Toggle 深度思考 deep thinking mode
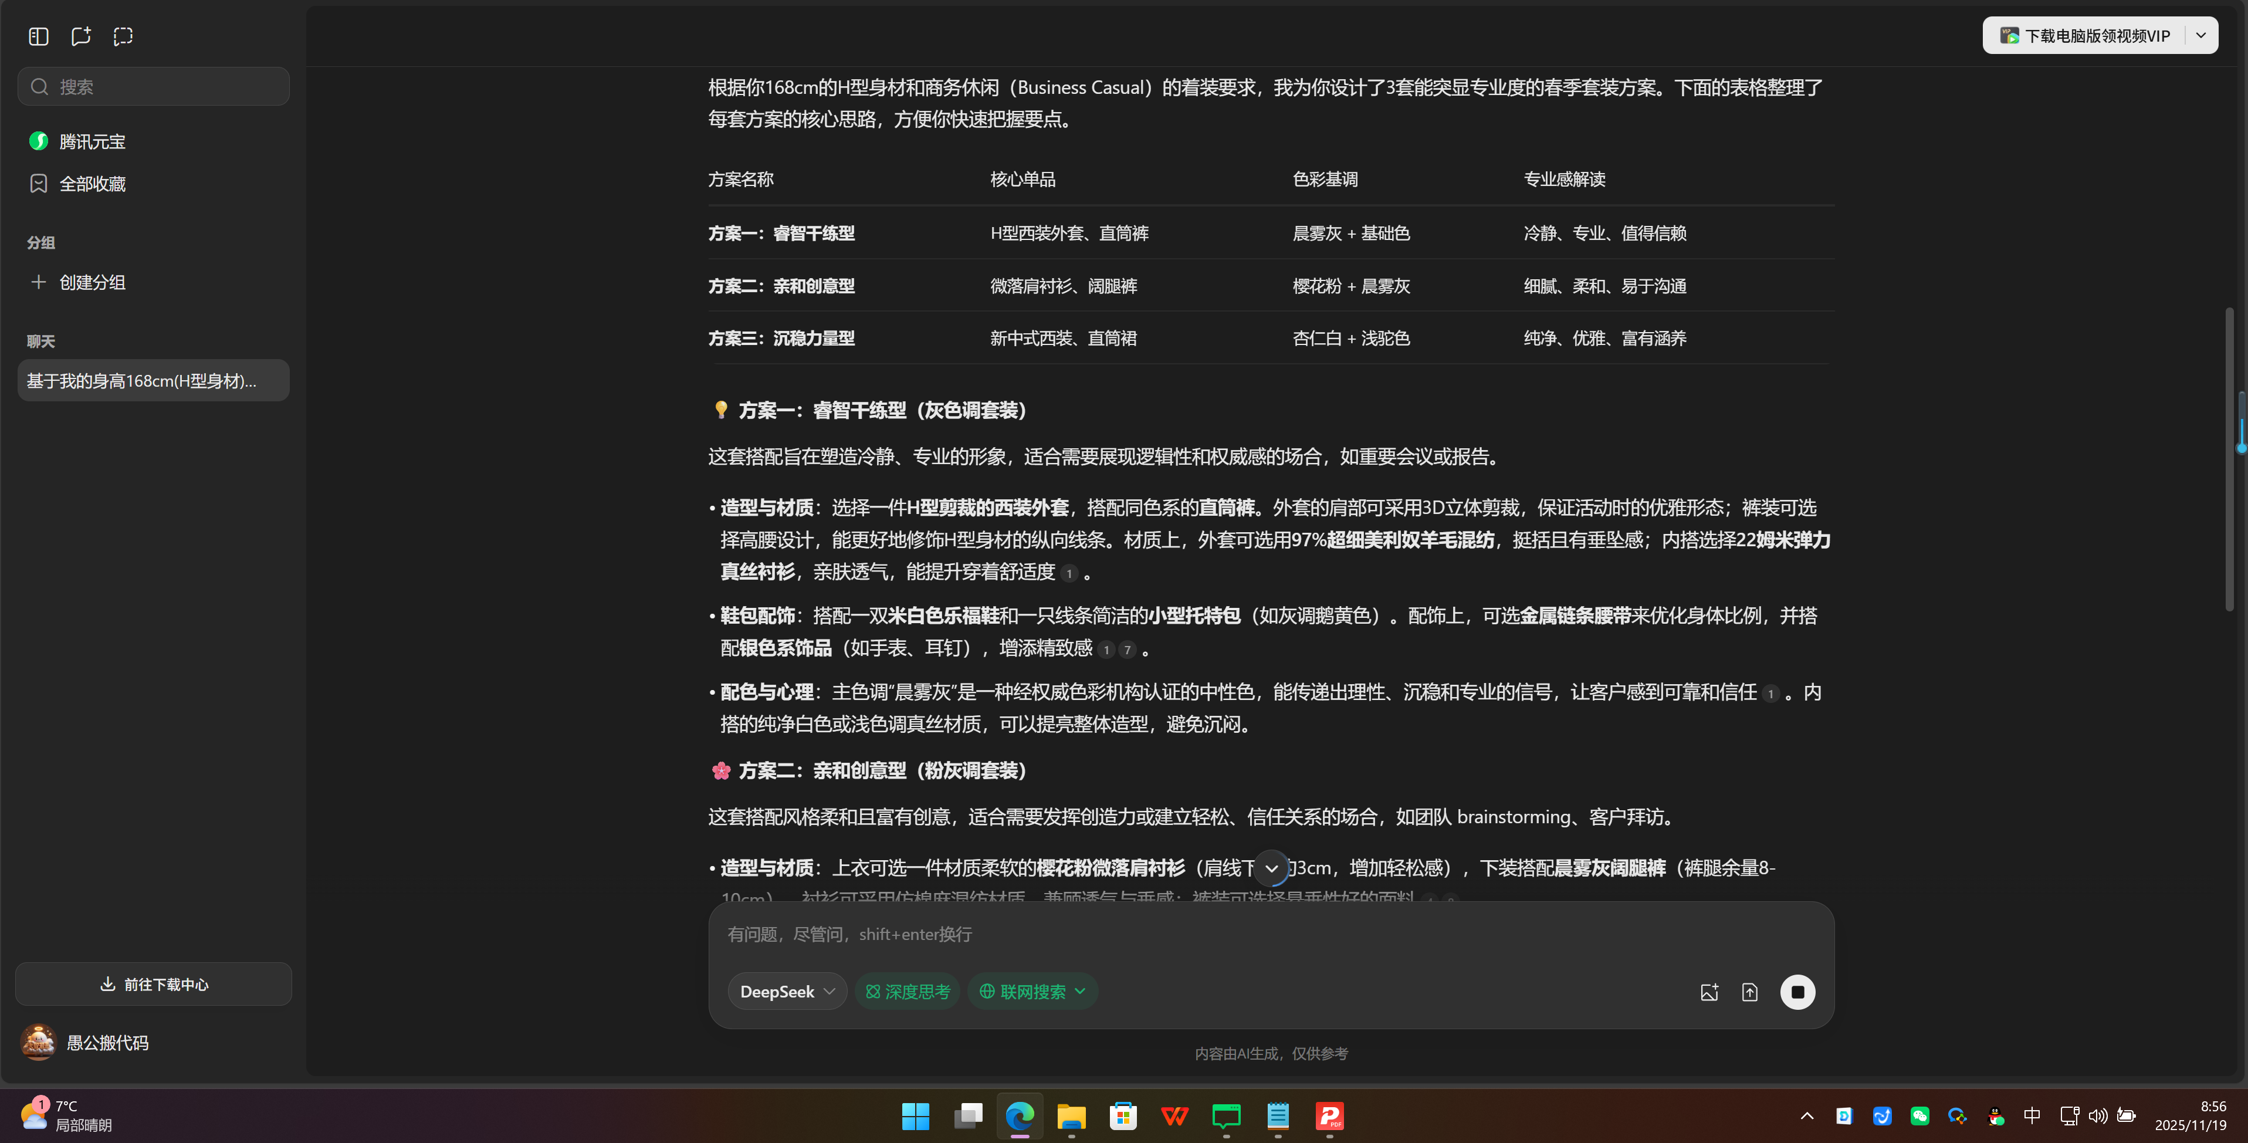The height and width of the screenshot is (1143, 2248). (x=907, y=991)
